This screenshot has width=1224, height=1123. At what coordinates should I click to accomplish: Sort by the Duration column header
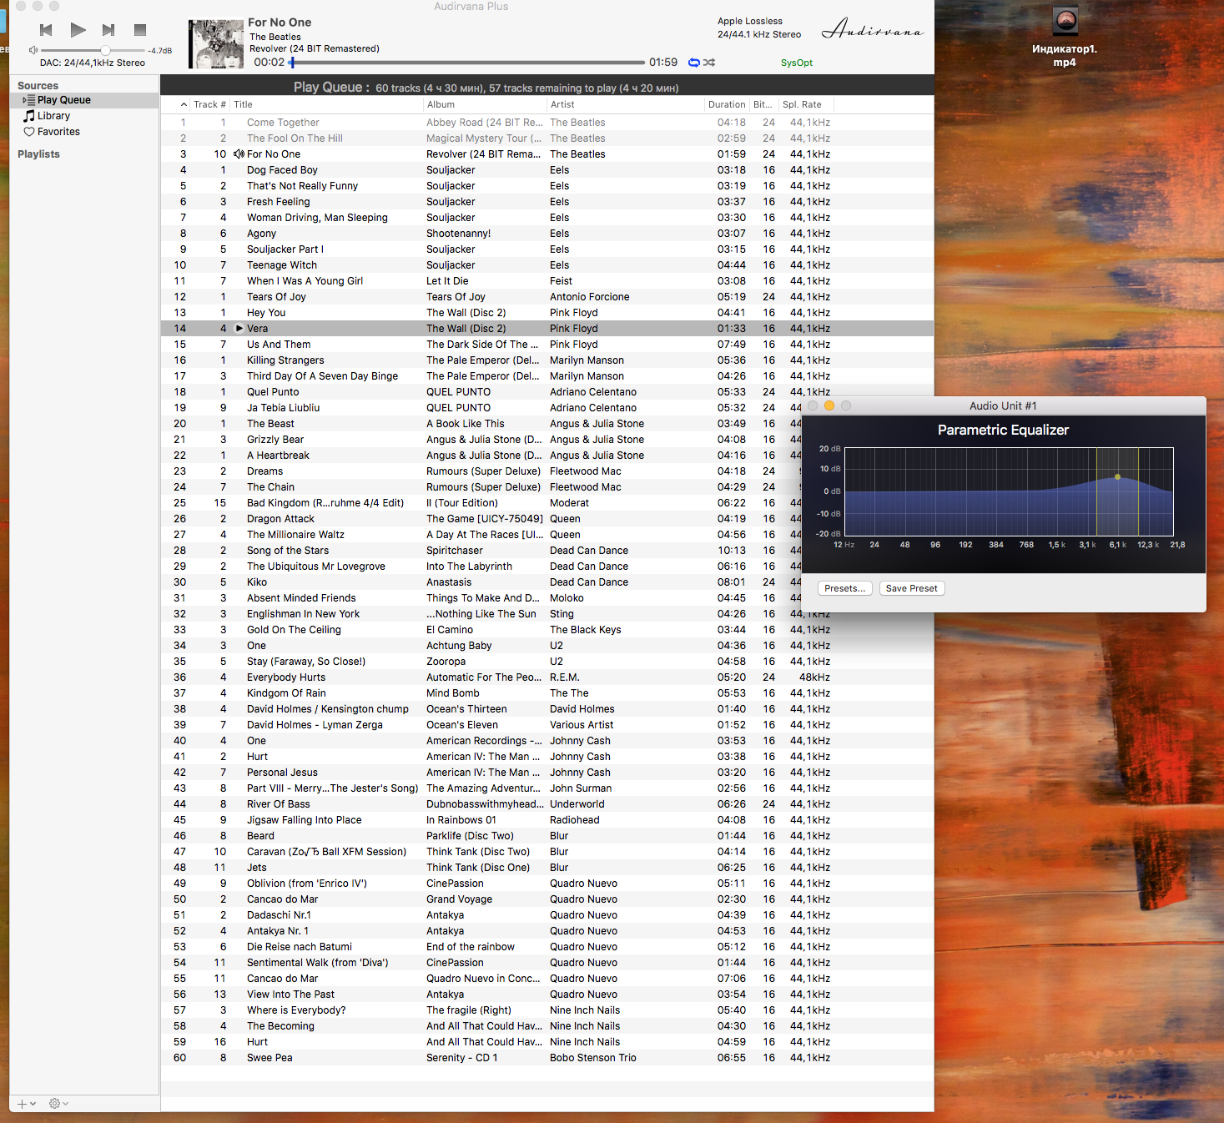727,105
